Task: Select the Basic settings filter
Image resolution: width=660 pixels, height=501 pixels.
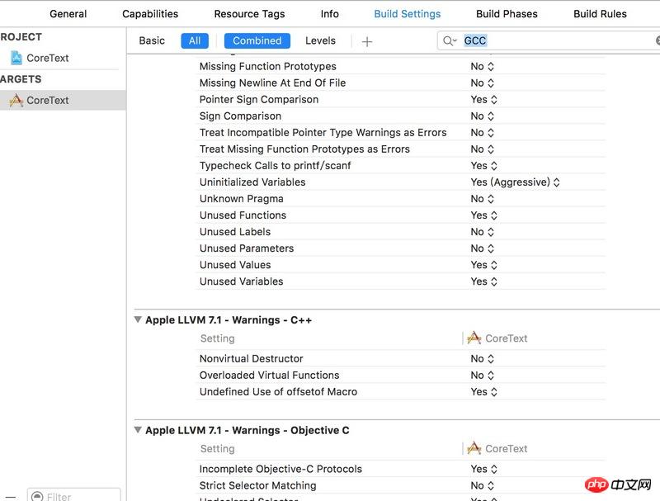Action: 152,40
